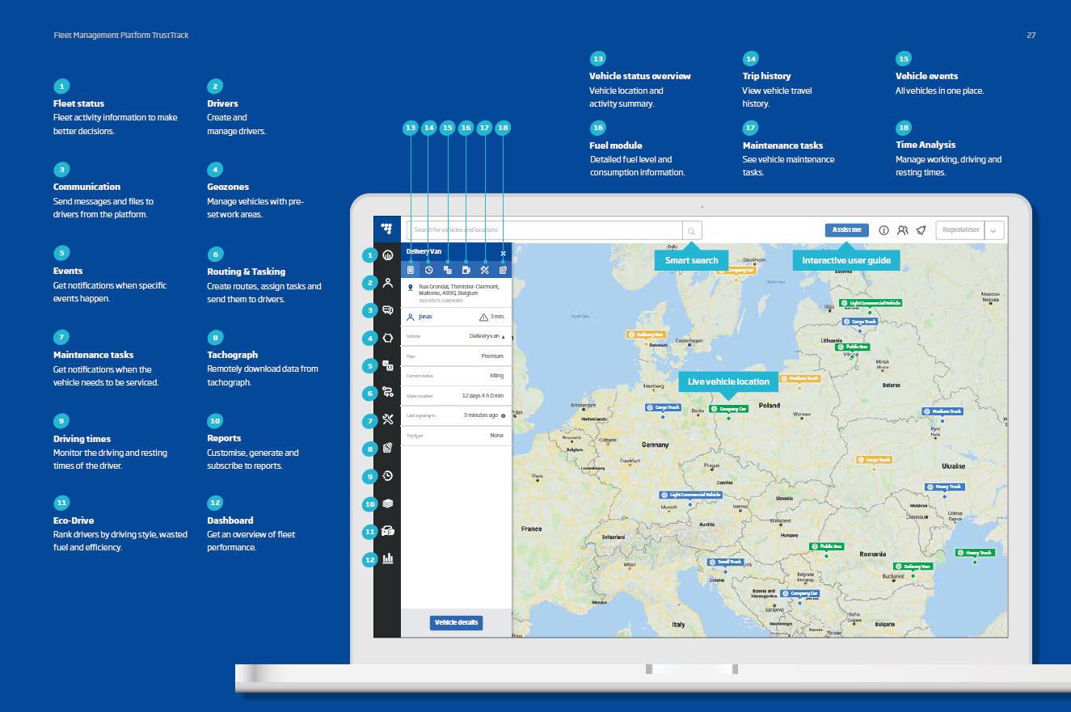Select yellow Cargo Truck marker in Ukraine
1071x712 pixels.
[875, 460]
